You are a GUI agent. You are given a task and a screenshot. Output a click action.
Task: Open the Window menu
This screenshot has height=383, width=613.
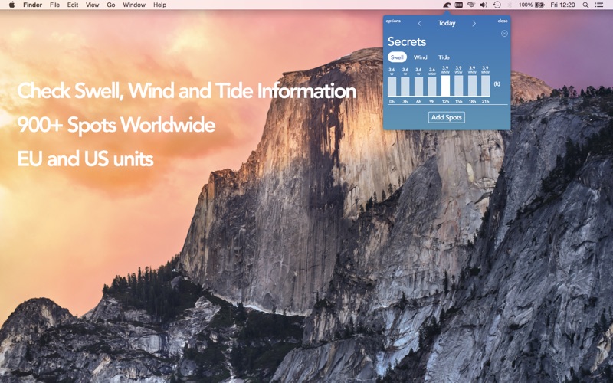click(x=134, y=5)
